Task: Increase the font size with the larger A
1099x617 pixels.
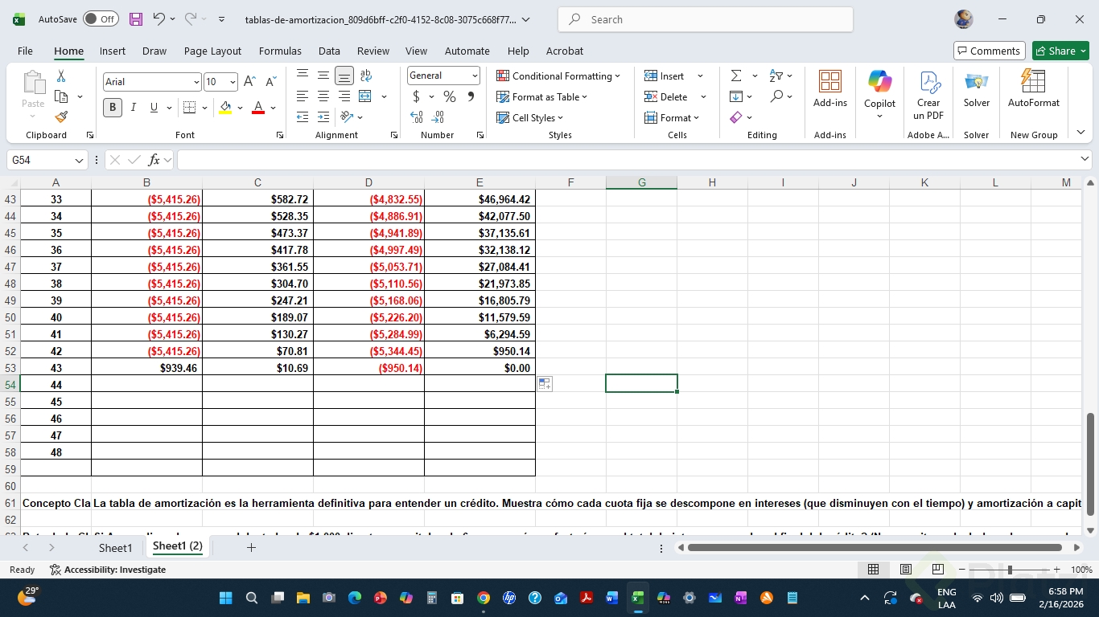Action: click(249, 81)
